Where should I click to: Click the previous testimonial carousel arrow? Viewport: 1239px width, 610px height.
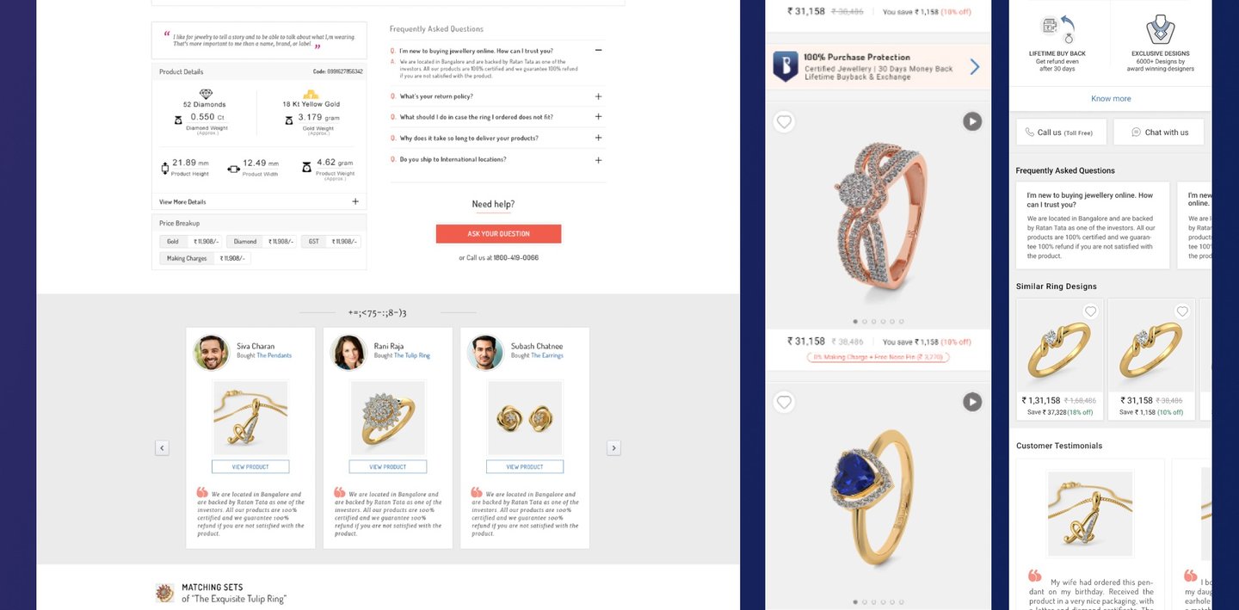pos(162,447)
